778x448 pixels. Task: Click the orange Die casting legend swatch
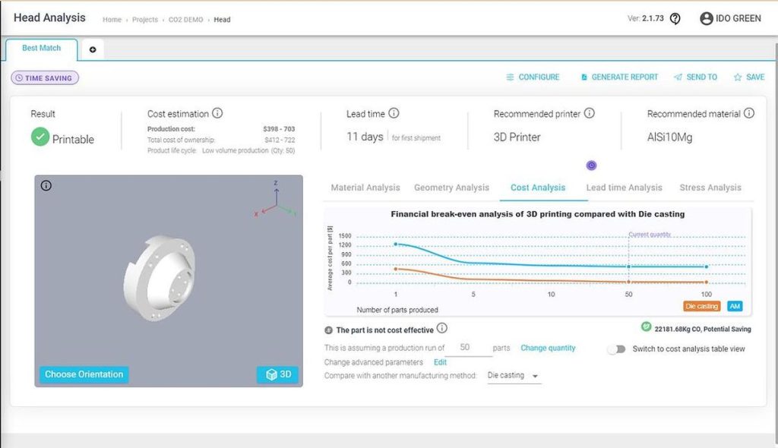tap(701, 306)
